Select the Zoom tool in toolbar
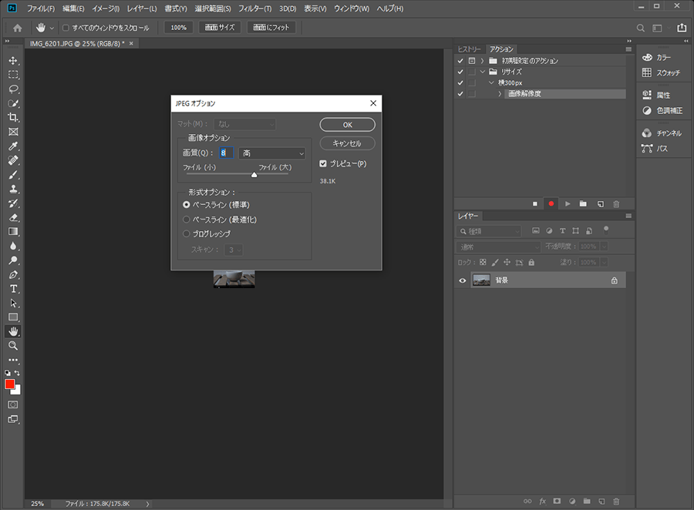This screenshot has height=510, width=694. [13, 346]
